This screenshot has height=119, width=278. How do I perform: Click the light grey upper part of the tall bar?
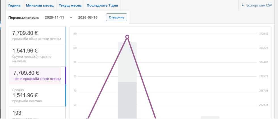[127, 62]
